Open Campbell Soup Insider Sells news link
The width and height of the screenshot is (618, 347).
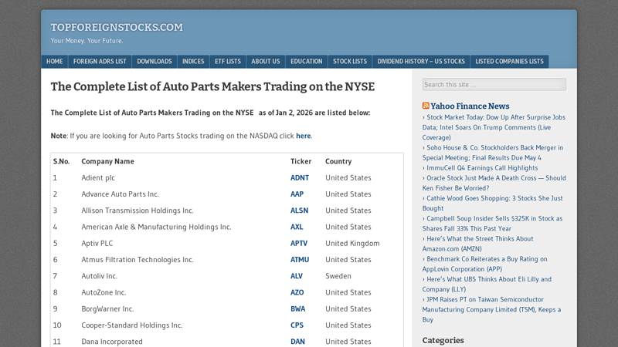[493, 224]
